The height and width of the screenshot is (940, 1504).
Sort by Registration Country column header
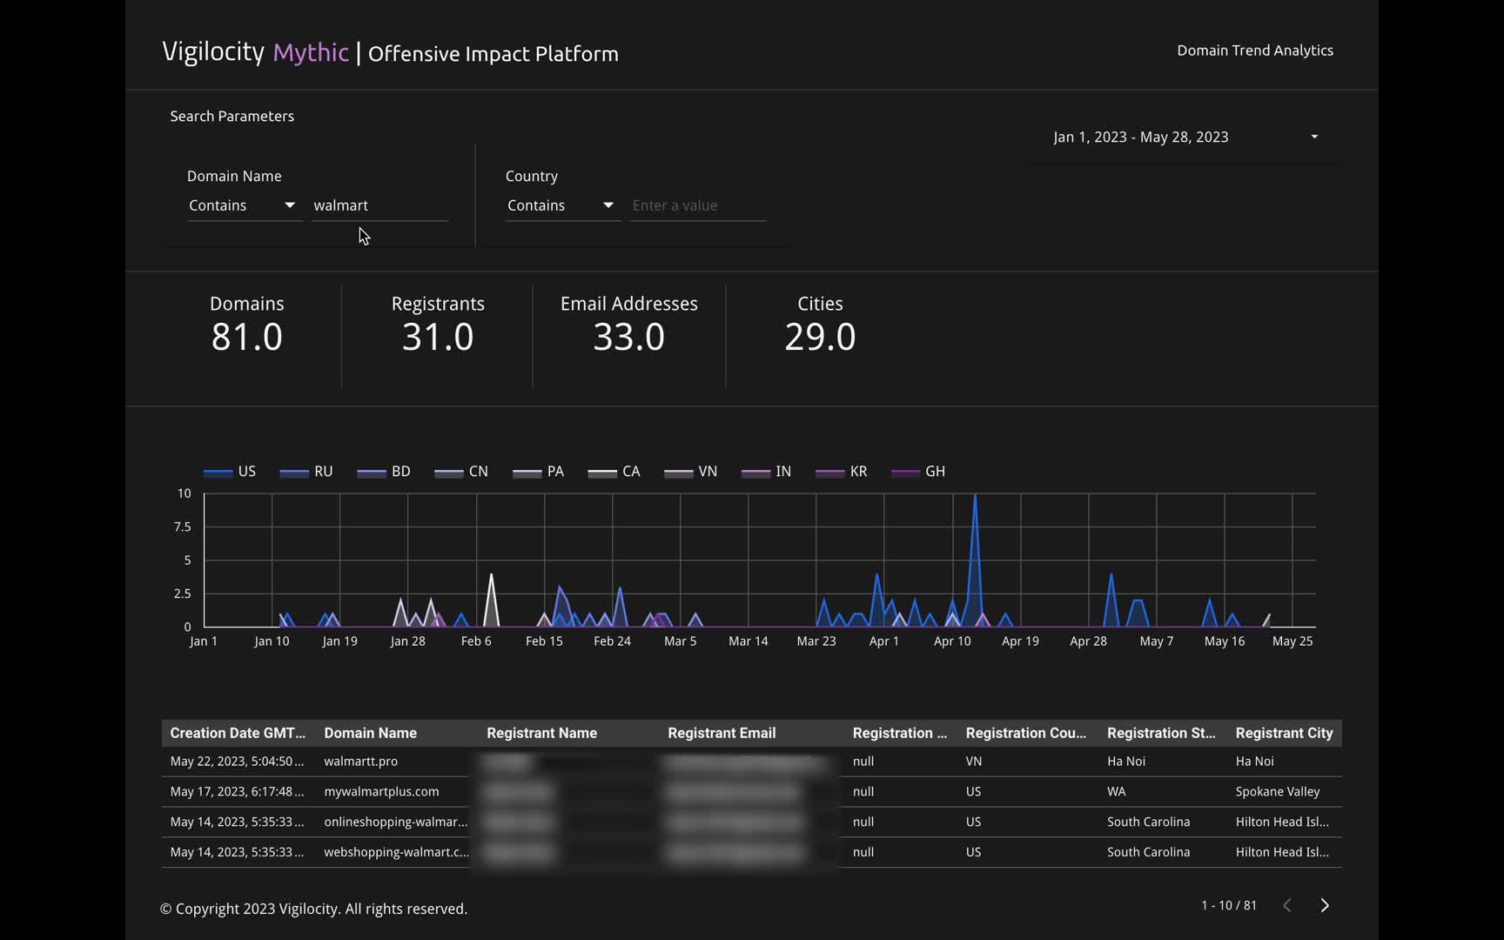(x=1025, y=733)
